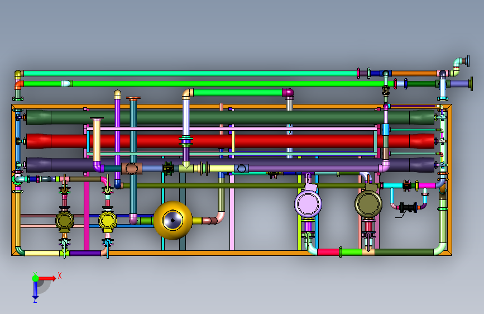Select the large gold spherical tank

pyautogui.click(x=173, y=220)
